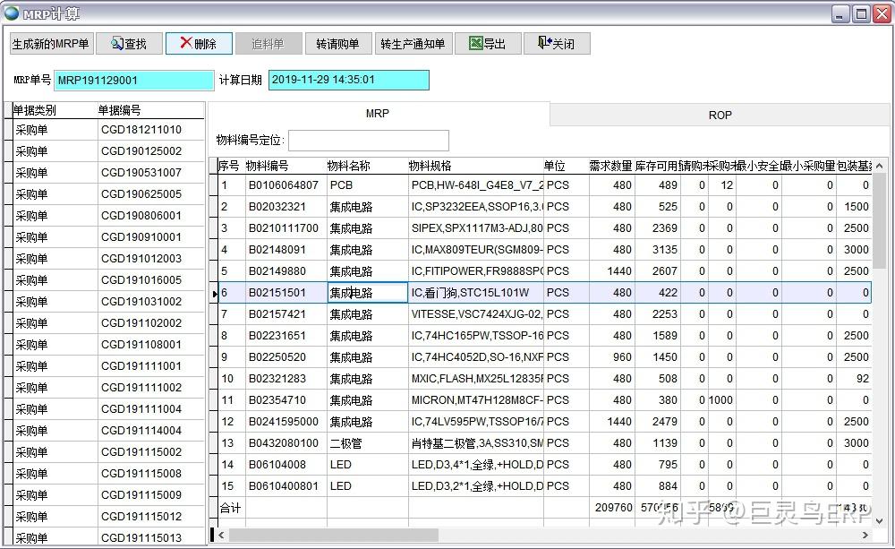Image resolution: width=895 pixels, height=549 pixels.
Task: Click material code B02231651
Action: (x=277, y=336)
